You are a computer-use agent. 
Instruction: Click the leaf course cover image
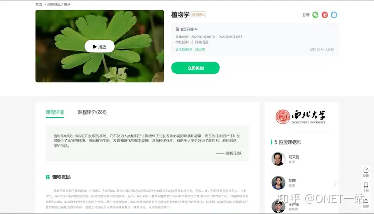(x=100, y=47)
